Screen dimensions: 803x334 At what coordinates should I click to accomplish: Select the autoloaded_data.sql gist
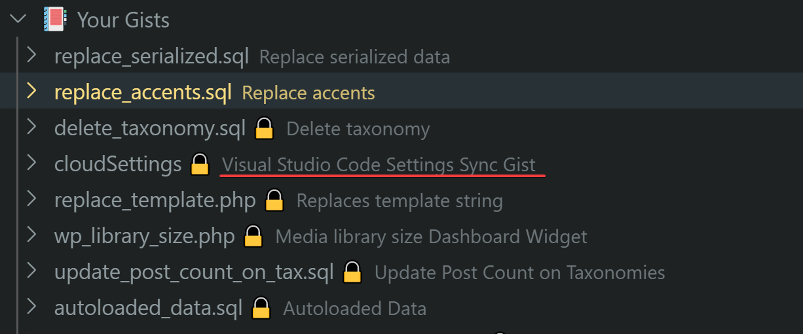pyautogui.click(x=148, y=308)
